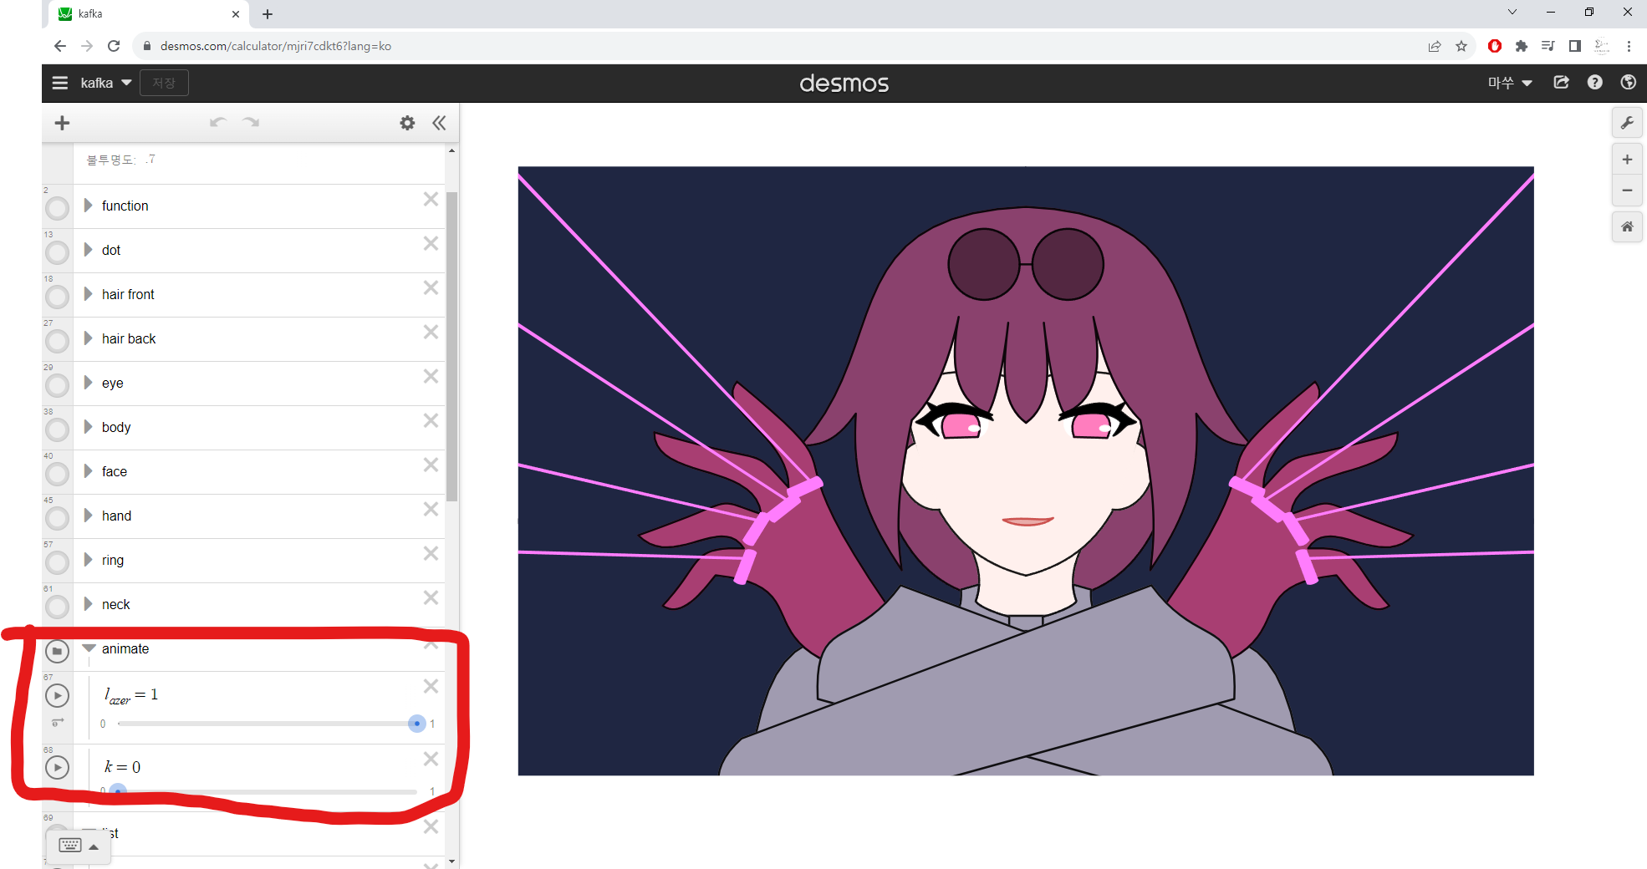1647x869 pixels.
Task: Go back to previous page
Action: [x=59, y=46]
